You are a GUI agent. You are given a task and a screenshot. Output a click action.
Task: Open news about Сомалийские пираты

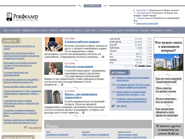coord(21,103)
